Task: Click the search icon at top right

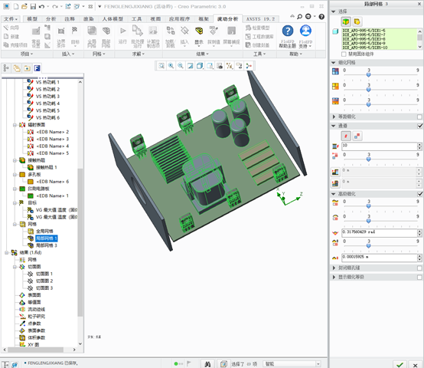Action: coord(299,17)
